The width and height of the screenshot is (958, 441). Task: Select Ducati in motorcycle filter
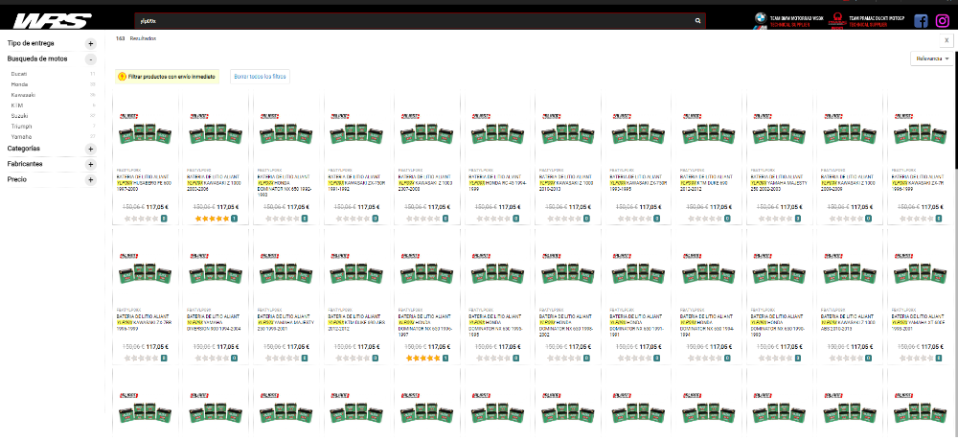[19, 73]
